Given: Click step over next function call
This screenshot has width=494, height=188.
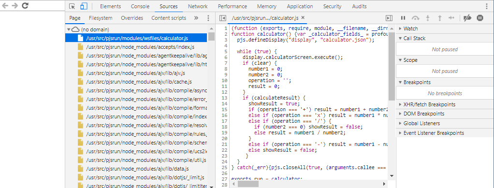Looking at the screenshot, I should [416, 18].
